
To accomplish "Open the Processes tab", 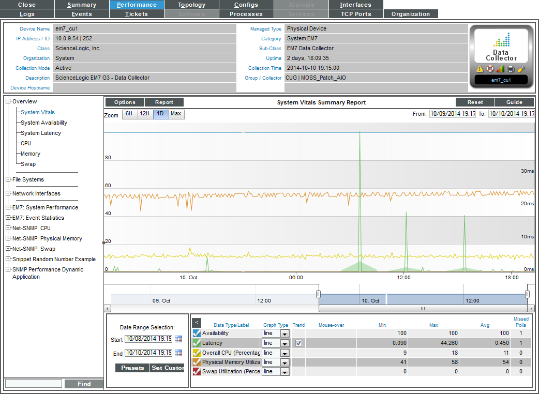I will pos(246,14).
